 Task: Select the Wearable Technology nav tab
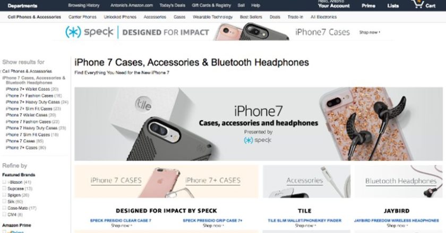pyautogui.click(x=212, y=17)
